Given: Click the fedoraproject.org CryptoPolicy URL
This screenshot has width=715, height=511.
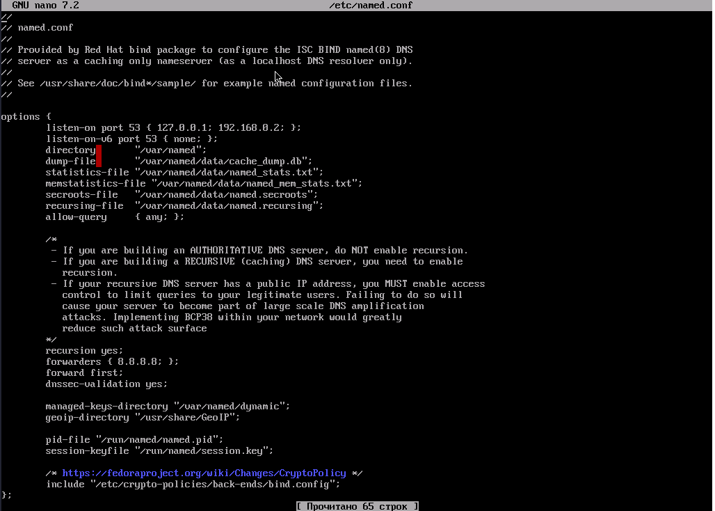Looking at the screenshot, I should pyautogui.click(x=204, y=473).
